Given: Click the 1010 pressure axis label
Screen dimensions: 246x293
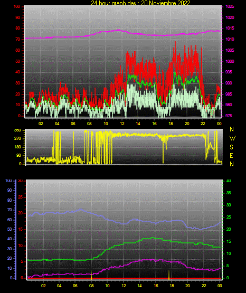Looking at the screenshot, I should click(x=230, y=39).
